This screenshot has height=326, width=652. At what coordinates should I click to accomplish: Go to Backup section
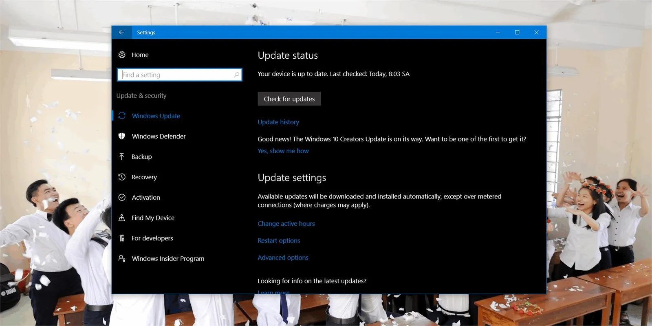141,156
